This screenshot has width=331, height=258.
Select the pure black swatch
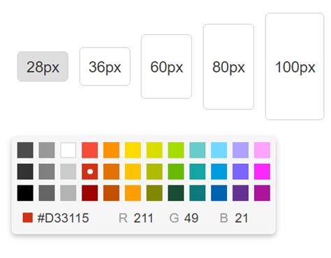point(25,193)
